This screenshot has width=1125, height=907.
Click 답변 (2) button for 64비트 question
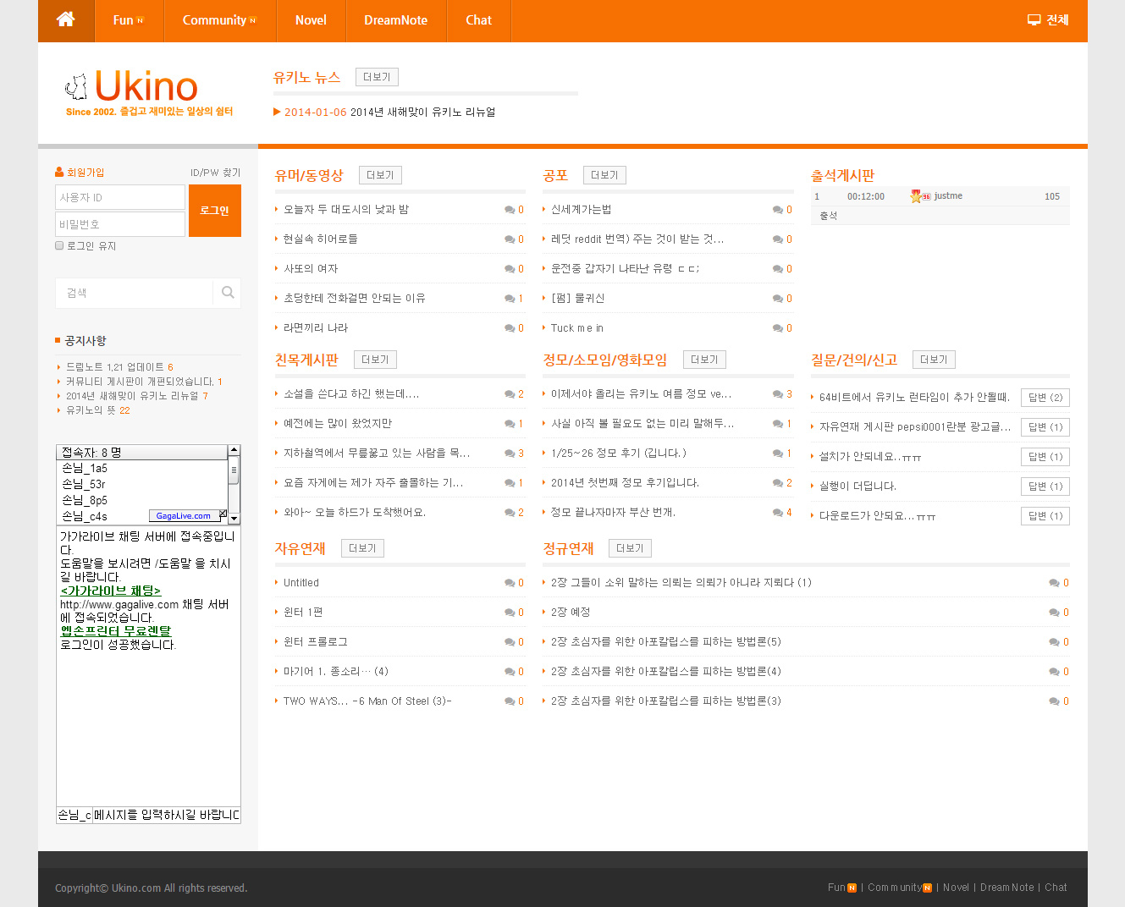tap(1045, 398)
